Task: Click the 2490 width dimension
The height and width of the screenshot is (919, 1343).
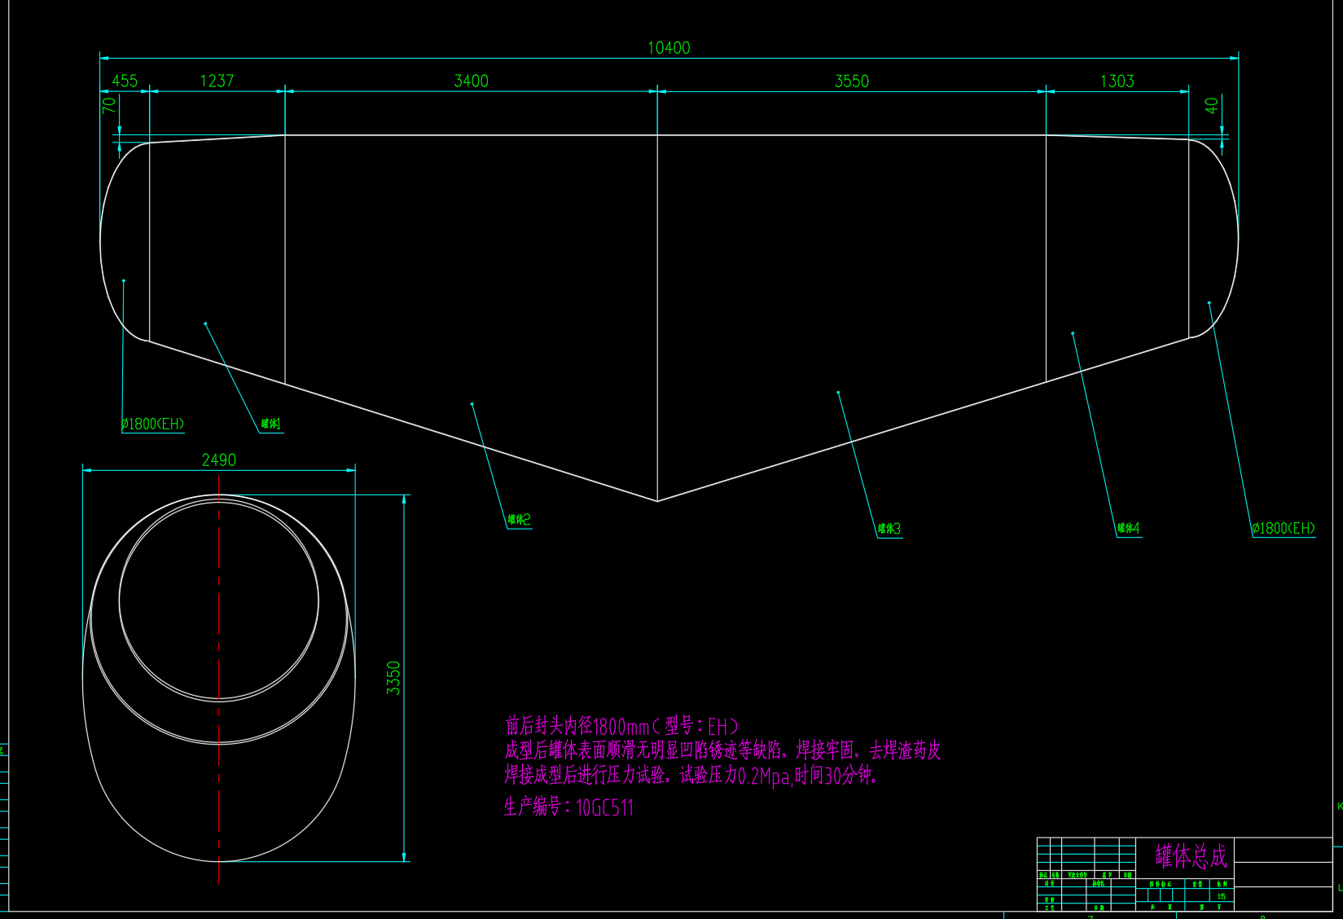Action: click(219, 460)
